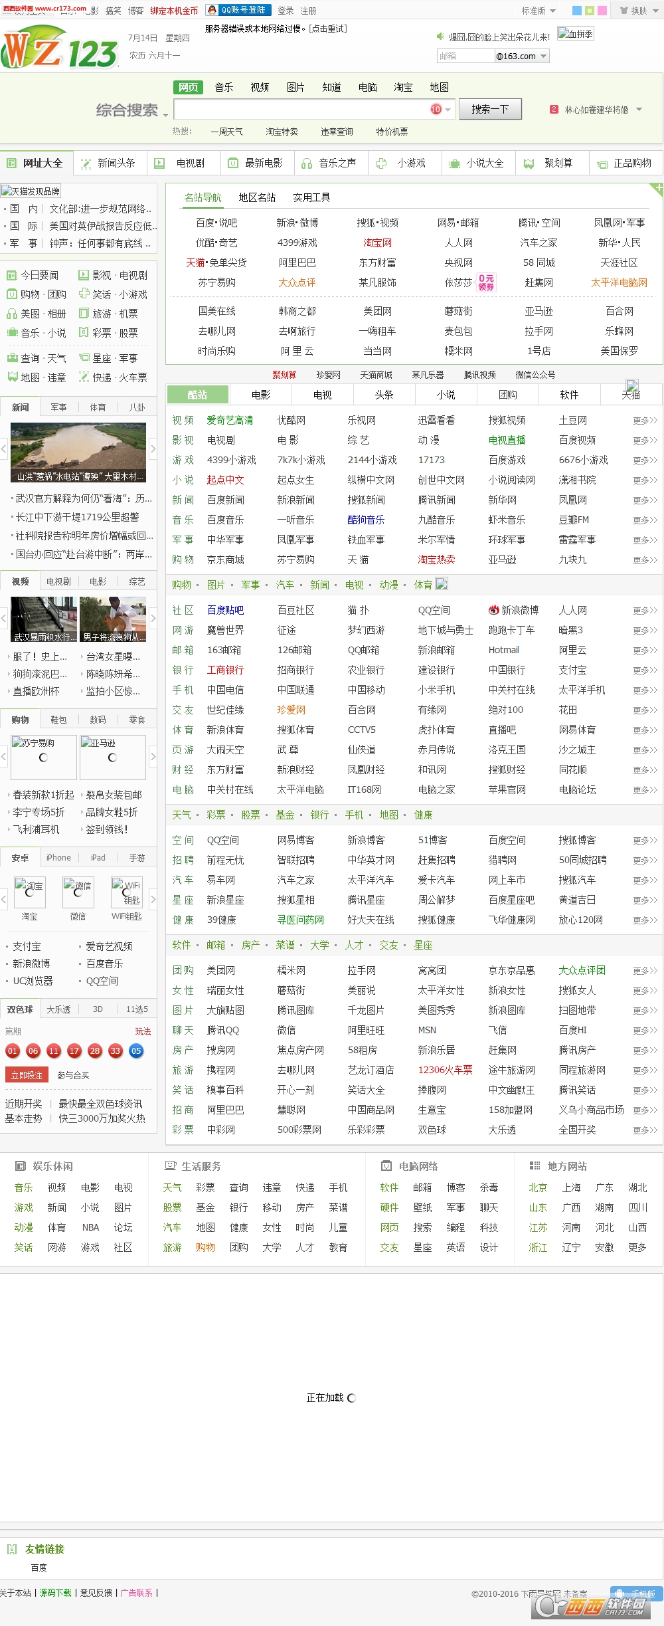Switch search to the 音乐 tab
Image resolution: width=664 pixels, height=1626 pixels.
pyautogui.click(x=224, y=87)
